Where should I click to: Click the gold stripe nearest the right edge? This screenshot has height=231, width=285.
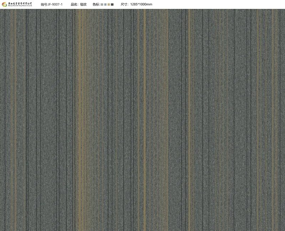pos(273,120)
